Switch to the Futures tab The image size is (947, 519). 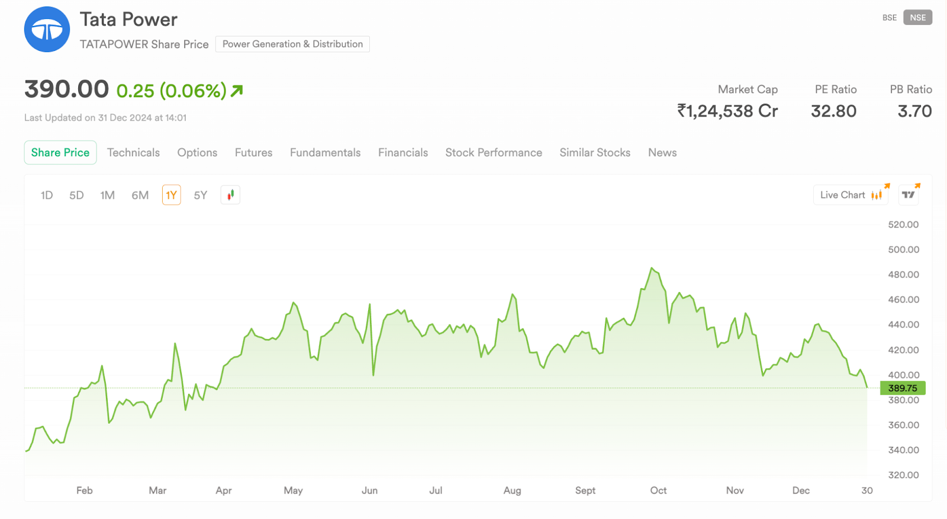click(253, 153)
